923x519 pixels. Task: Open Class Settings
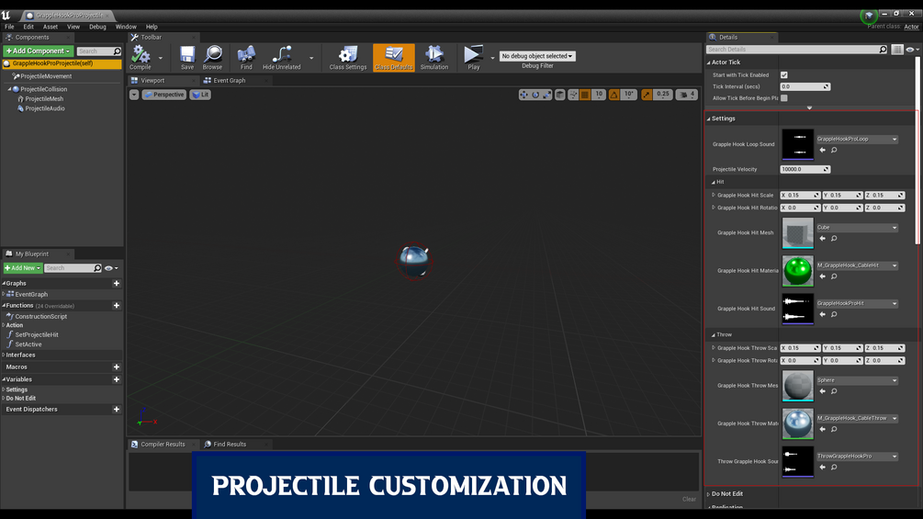348,58
